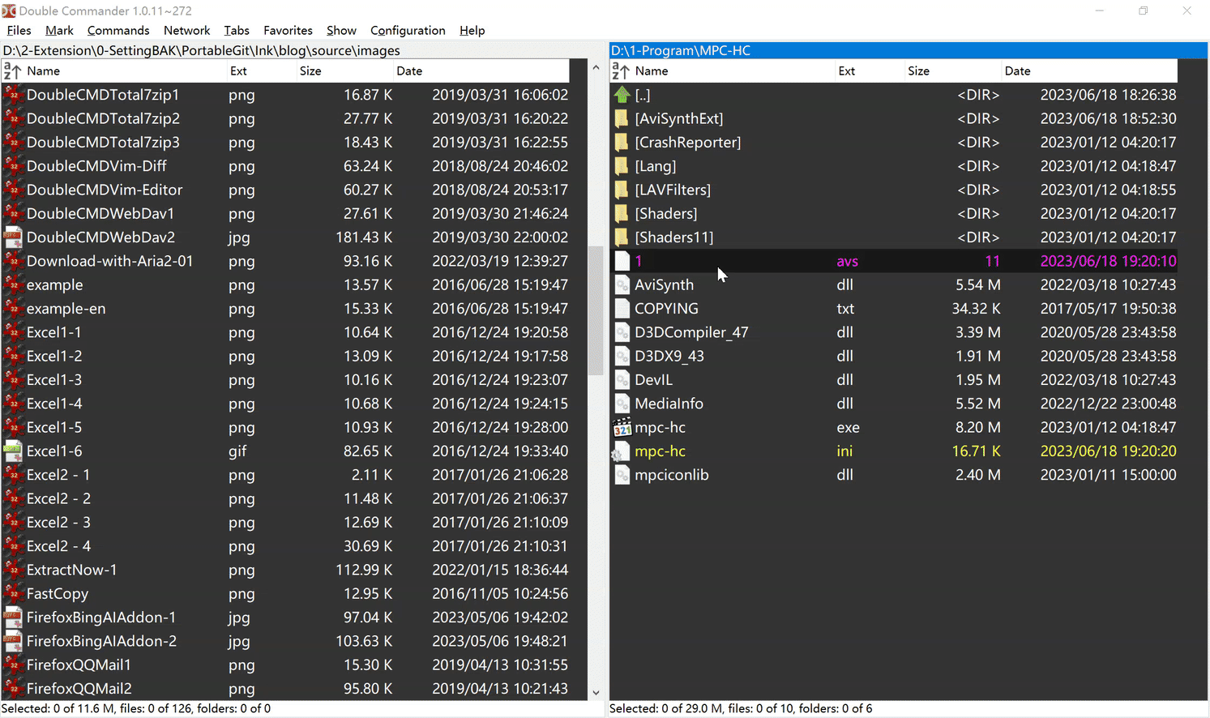The image size is (1210, 718).
Task: Click the Excel1-6 gif file icon
Action: (x=13, y=451)
